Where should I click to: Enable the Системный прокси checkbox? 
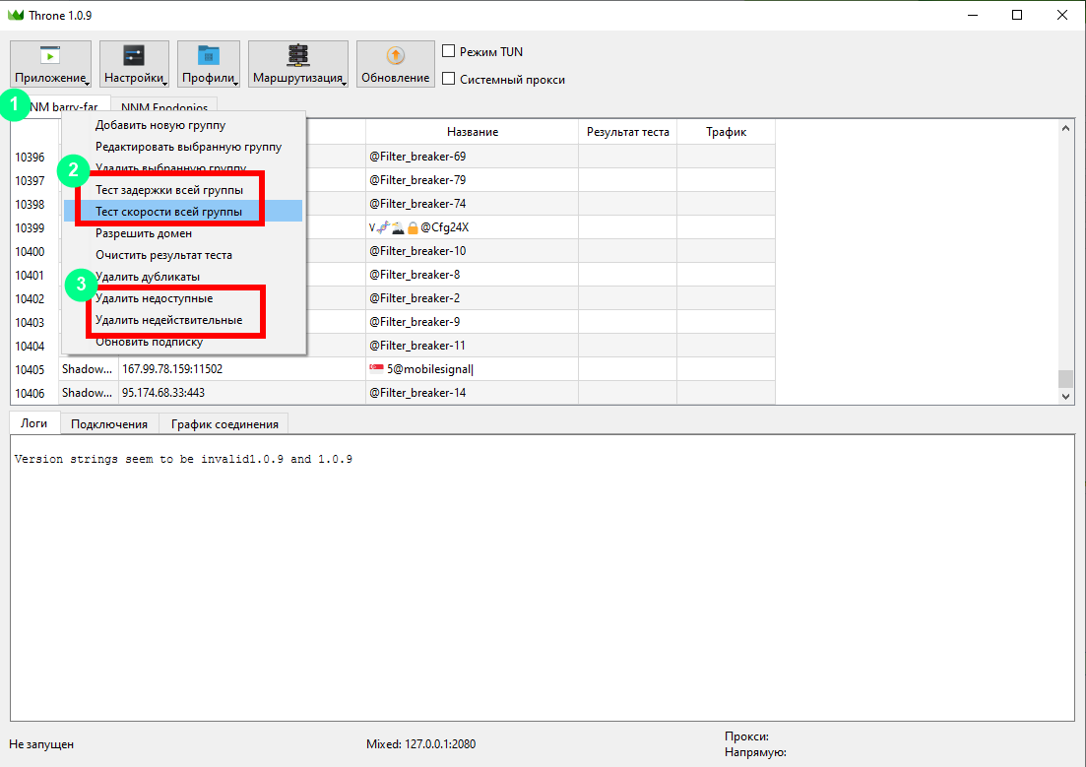point(449,79)
